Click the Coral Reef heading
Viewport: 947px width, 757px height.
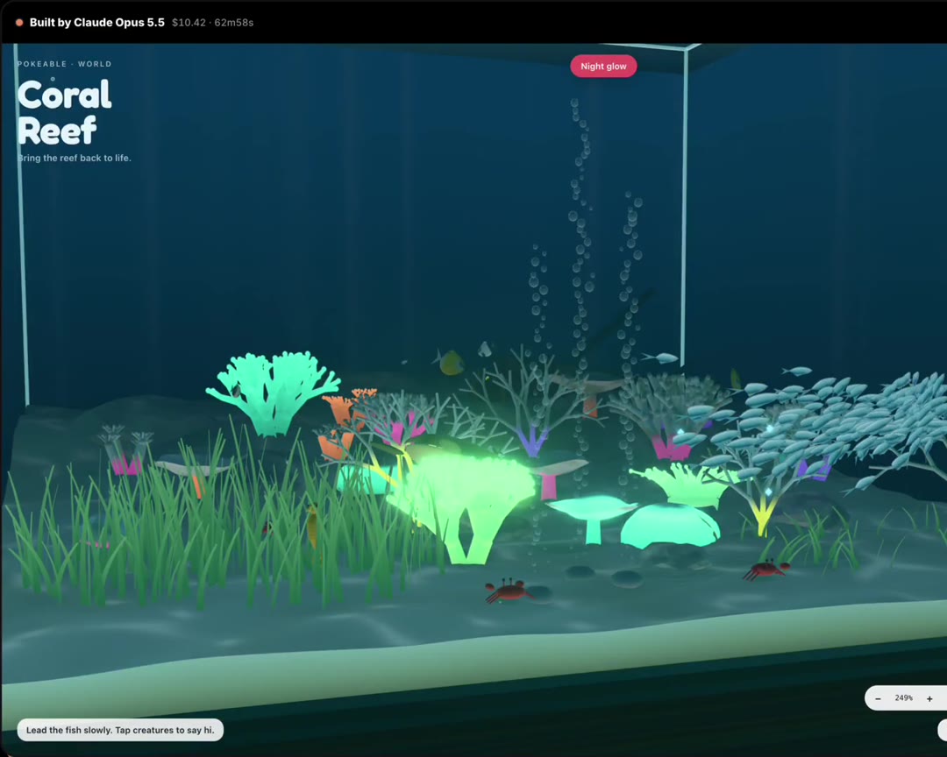pos(64,112)
